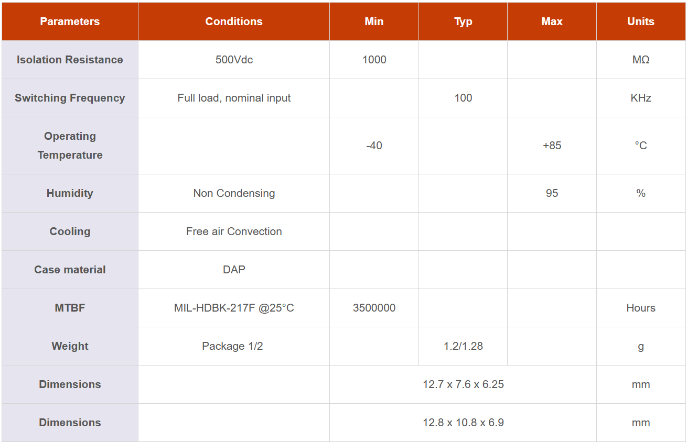Click the Package 1/2 condition
The width and height of the screenshot is (687, 443).
232,346
